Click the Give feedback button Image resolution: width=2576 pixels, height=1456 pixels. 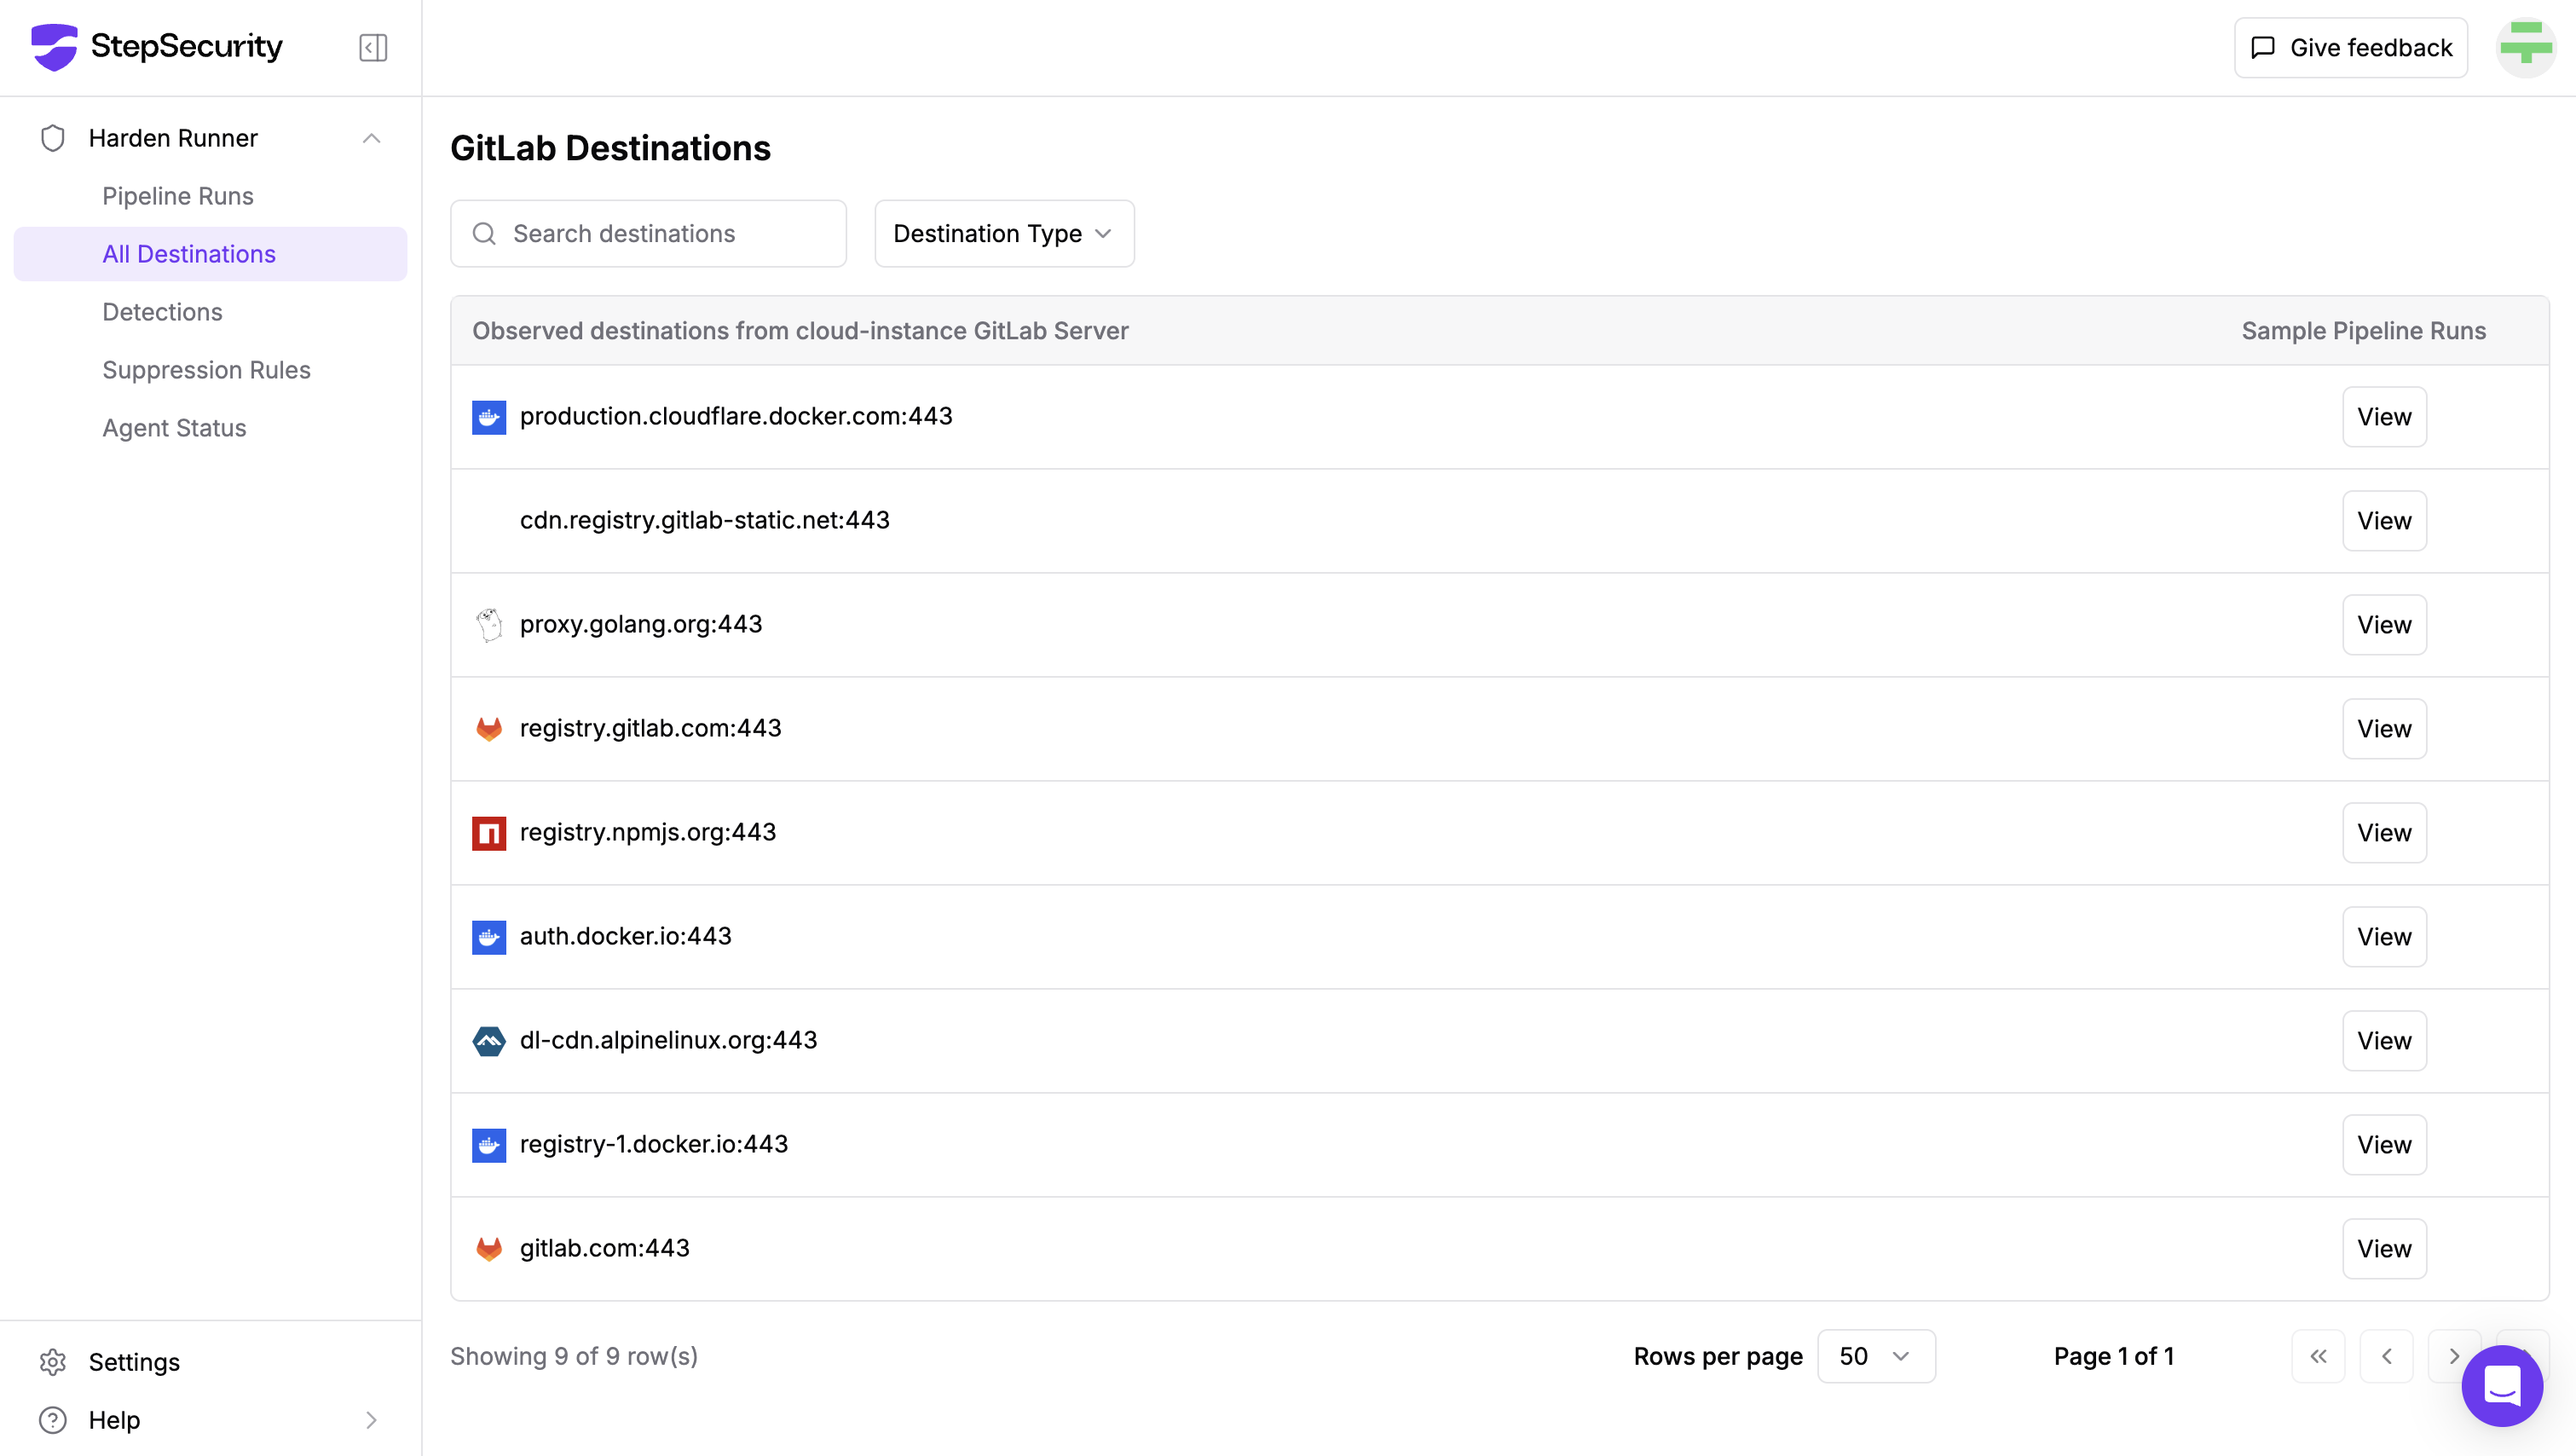tap(2350, 47)
